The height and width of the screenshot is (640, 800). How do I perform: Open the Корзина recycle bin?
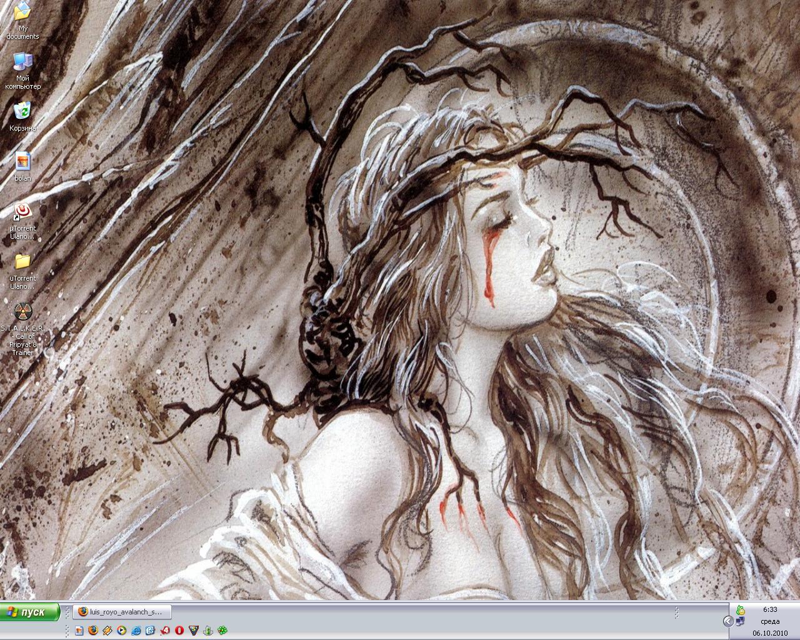(x=22, y=111)
